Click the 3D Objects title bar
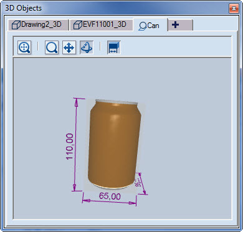Image resolution: width=243 pixels, height=232 pixels. (117, 8)
